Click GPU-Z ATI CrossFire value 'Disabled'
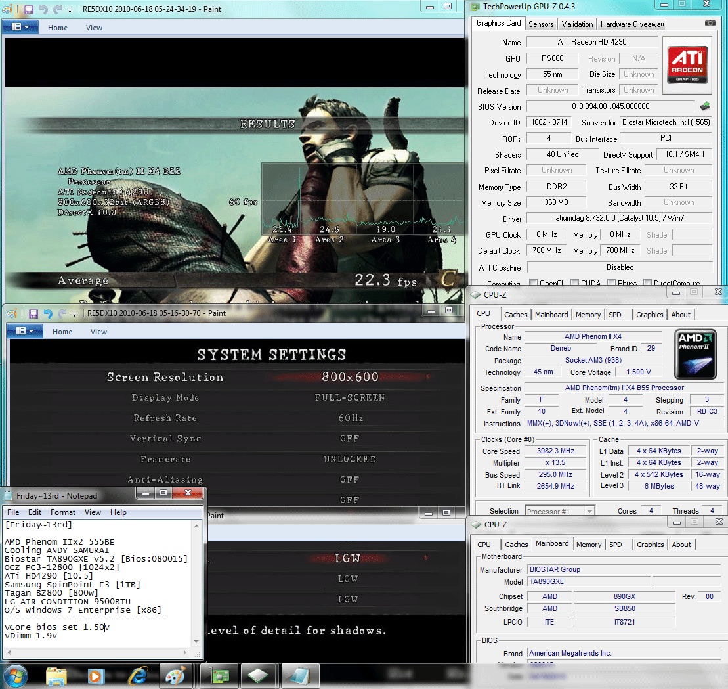Image resolution: width=728 pixels, height=689 pixels. point(620,267)
